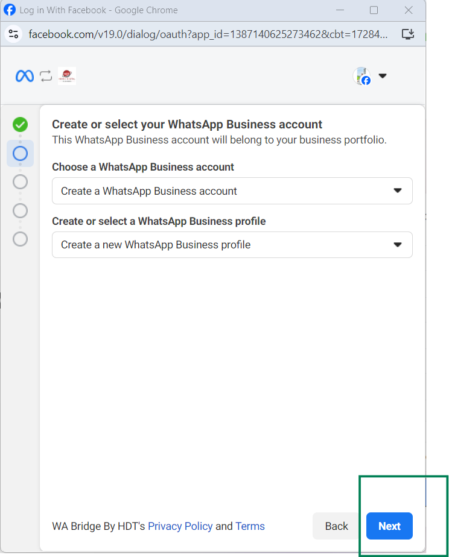Click the install app icon in address bar
The height and width of the screenshot is (557, 449).
tap(408, 34)
